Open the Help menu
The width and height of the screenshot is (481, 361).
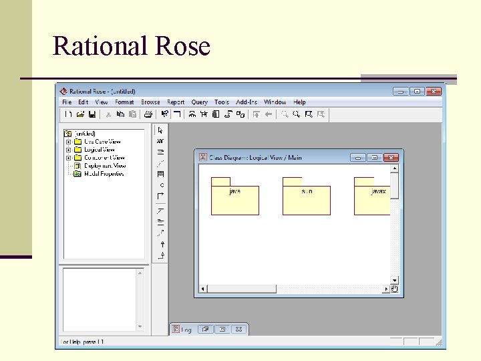point(299,102)
